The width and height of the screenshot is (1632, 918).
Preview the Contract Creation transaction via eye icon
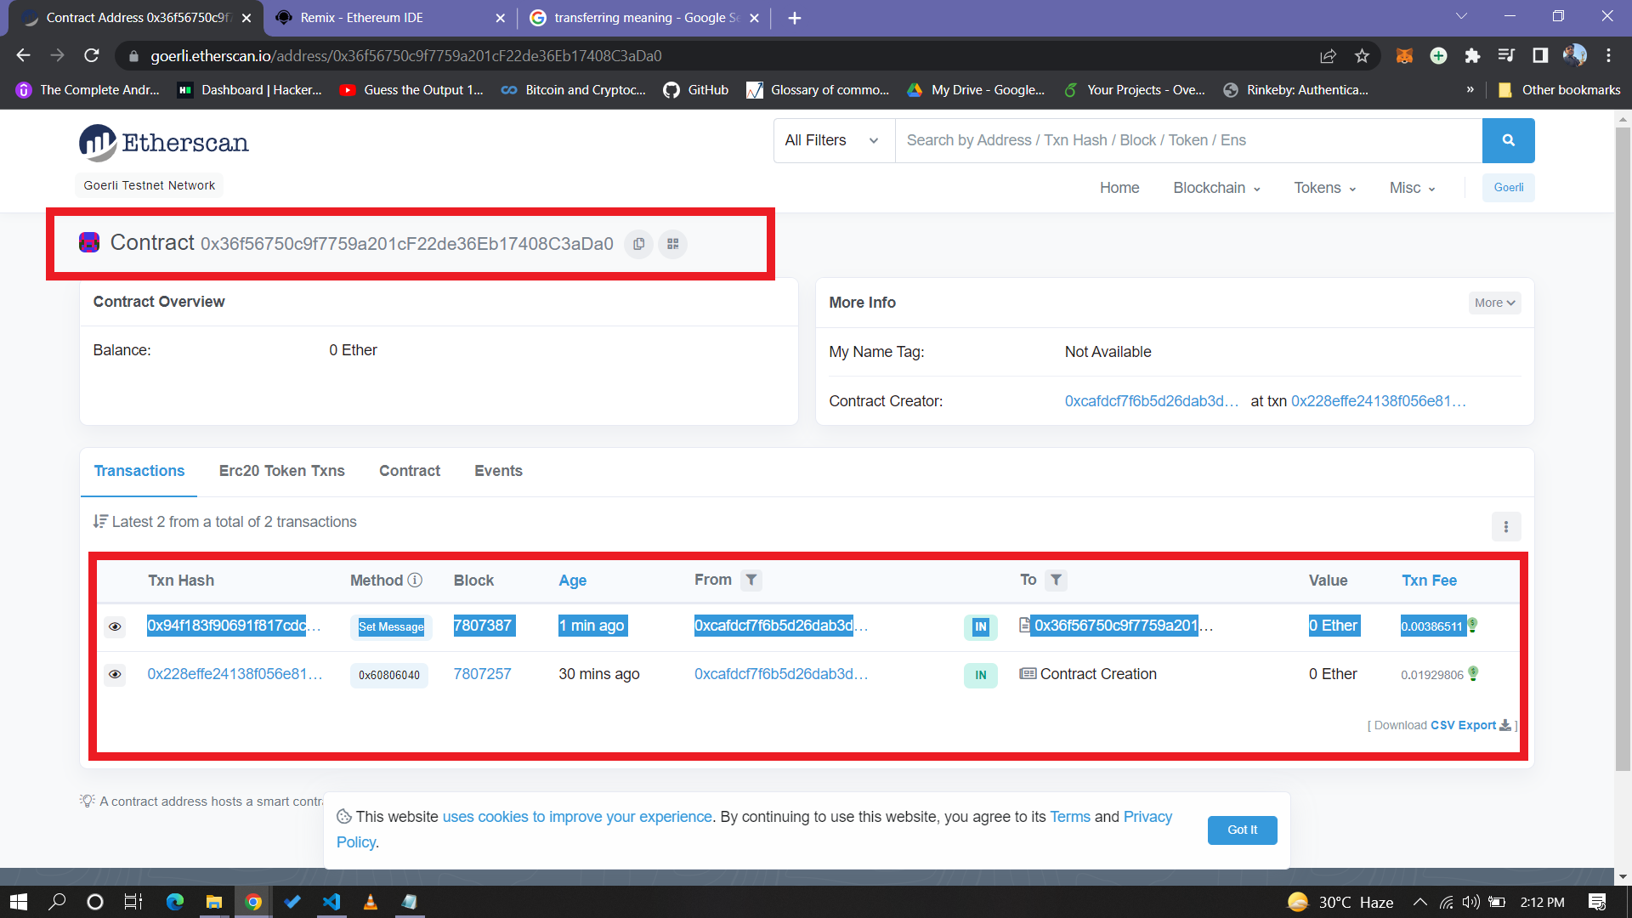(115, 675)
